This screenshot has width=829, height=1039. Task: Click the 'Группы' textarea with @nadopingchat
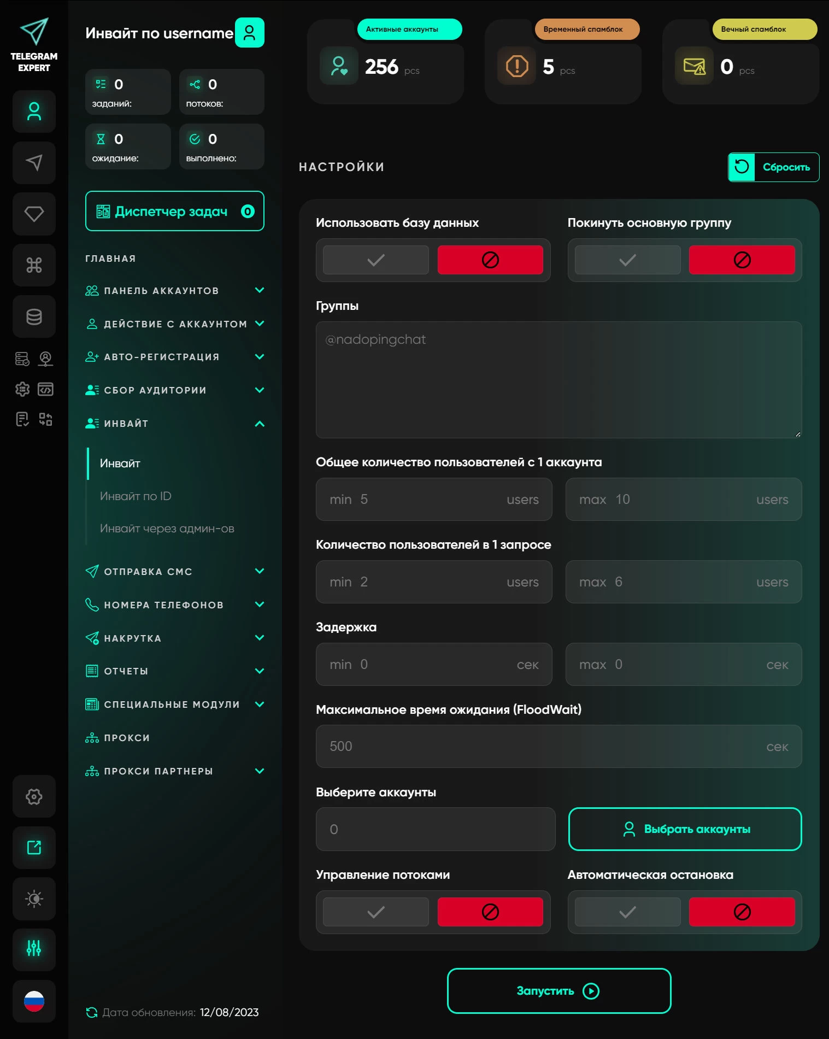(x=558, y=380)
